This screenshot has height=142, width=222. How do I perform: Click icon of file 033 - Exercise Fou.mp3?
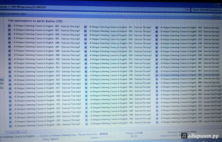tap(86, 51)
